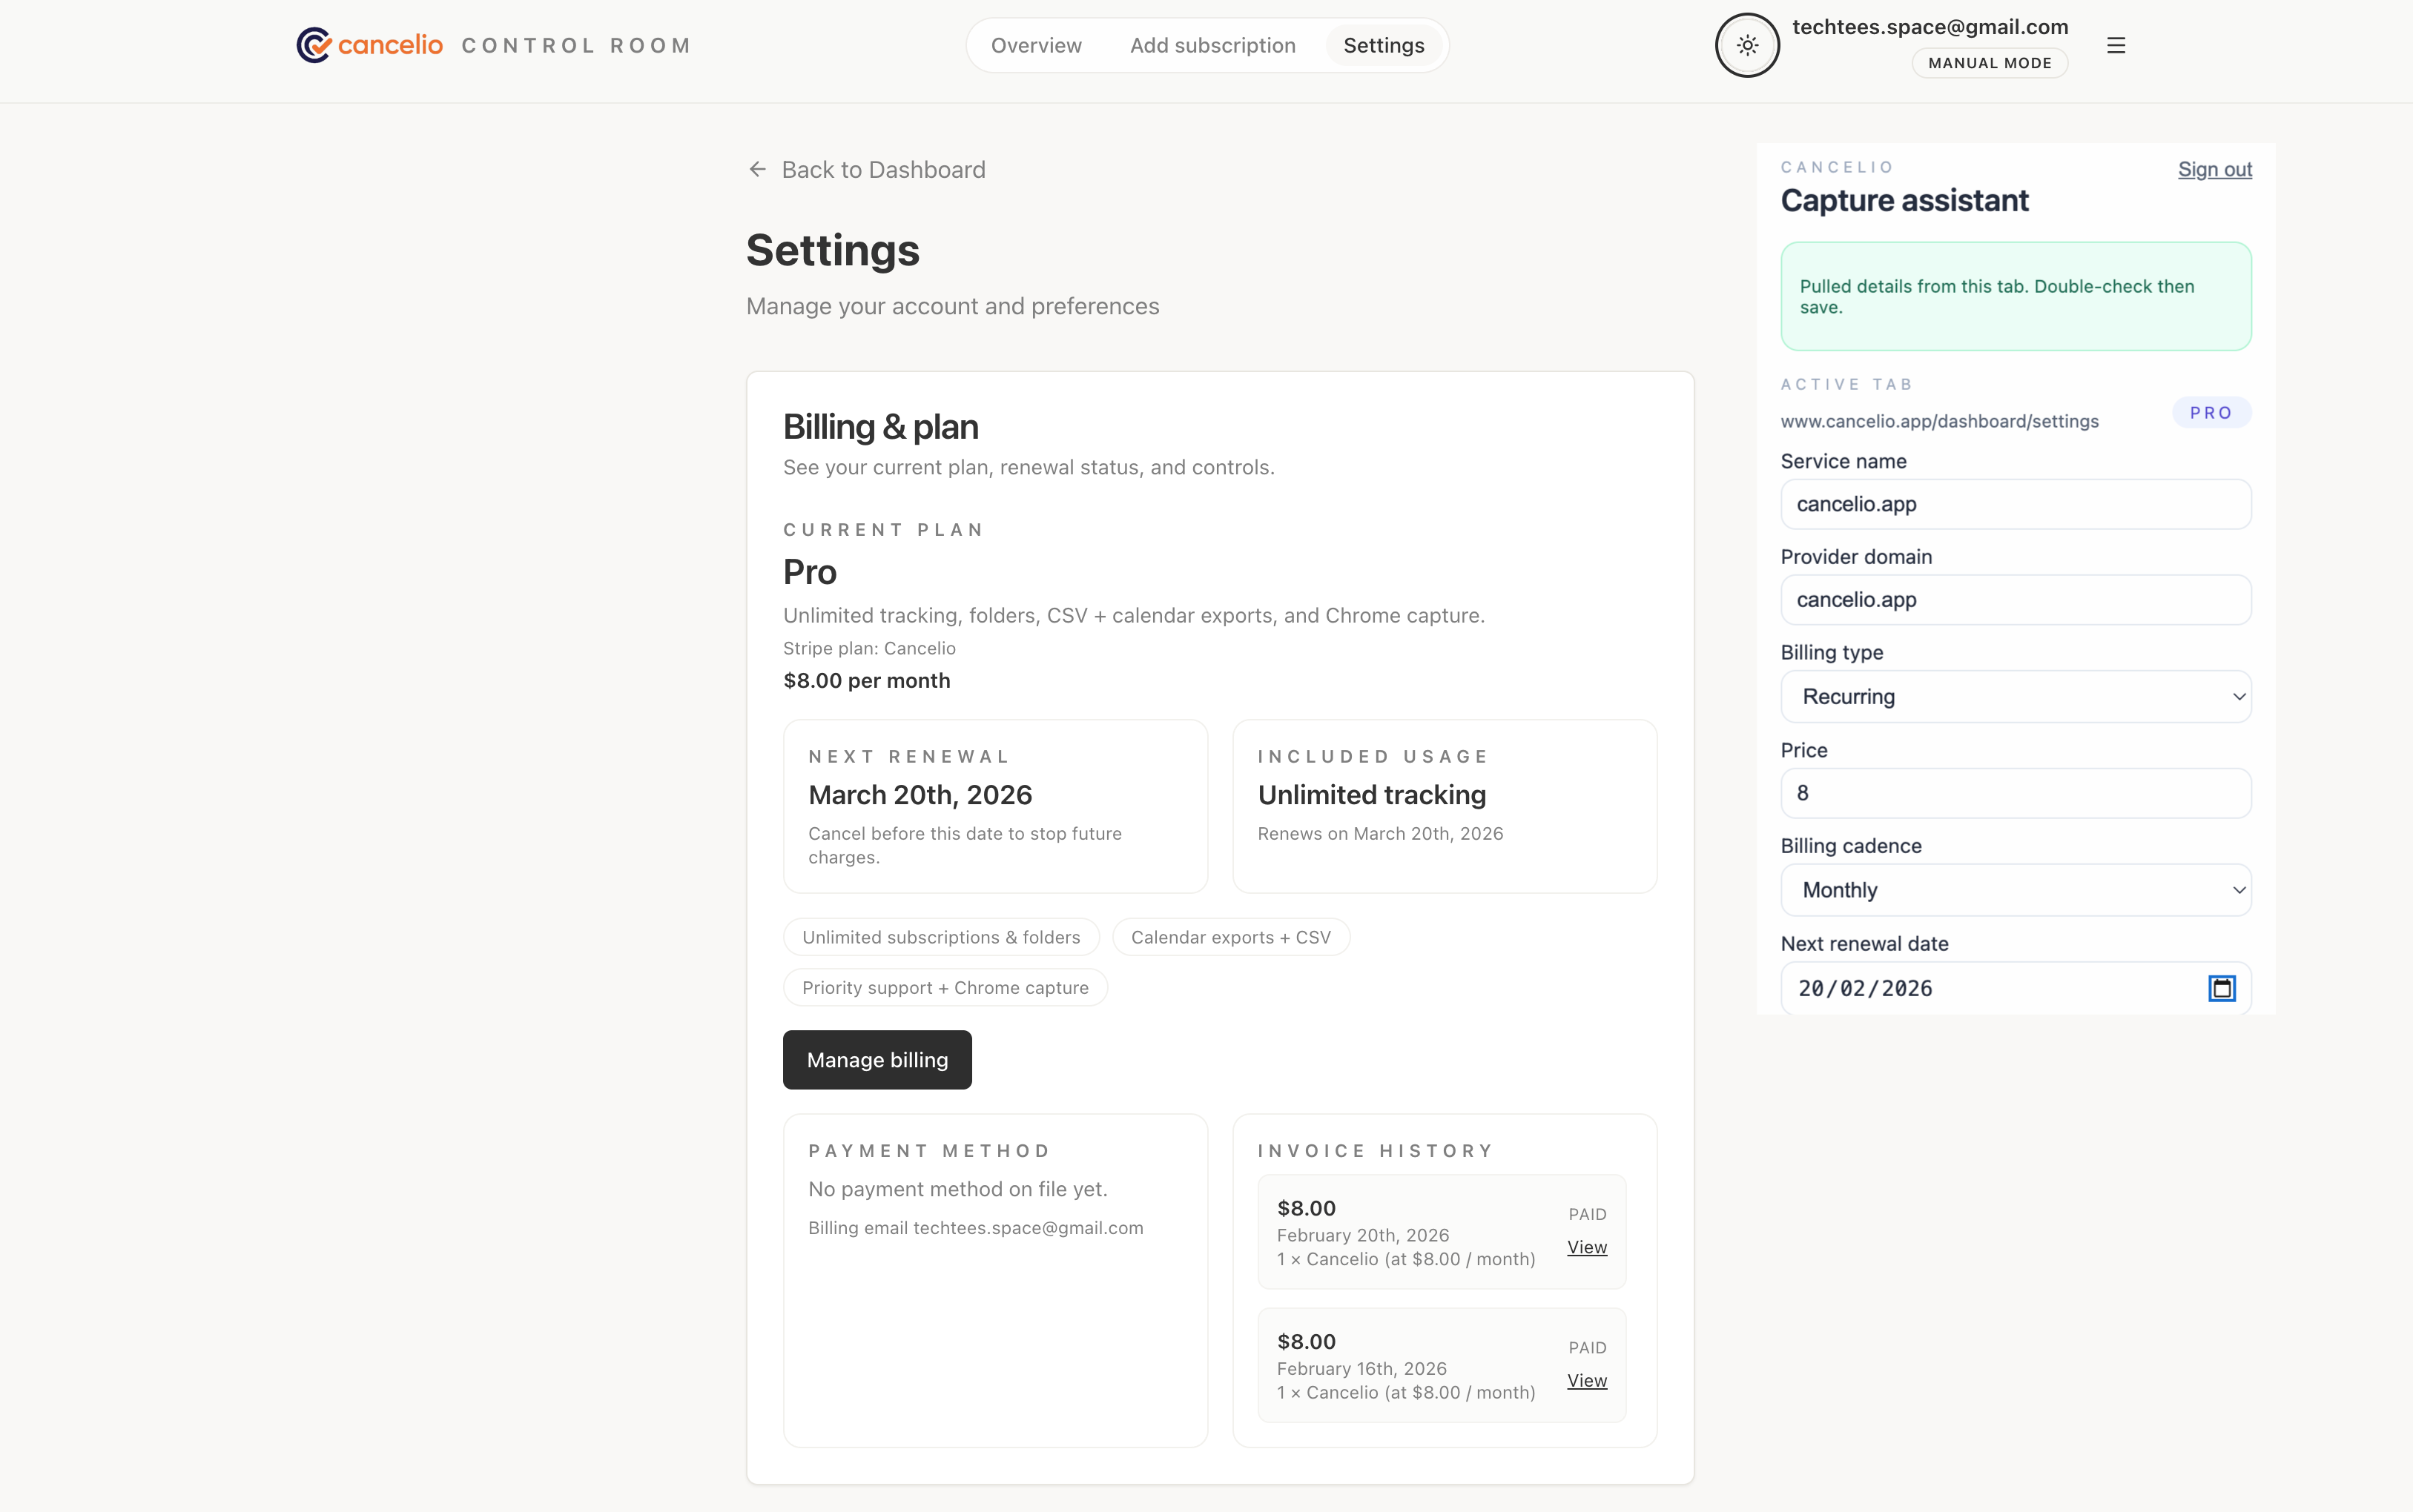Click the Priority support + Chrome capture chip
Image resolution: width=2413 pixels, height=1512 pixels.
pyautogui.click(x=945, y=987)
